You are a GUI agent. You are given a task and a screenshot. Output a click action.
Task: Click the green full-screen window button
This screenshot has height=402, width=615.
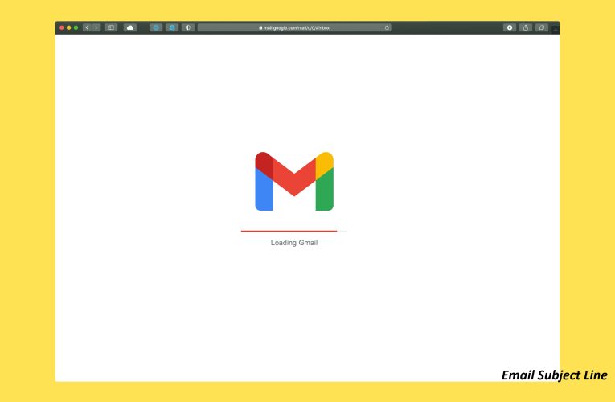[x=76, y=27]
